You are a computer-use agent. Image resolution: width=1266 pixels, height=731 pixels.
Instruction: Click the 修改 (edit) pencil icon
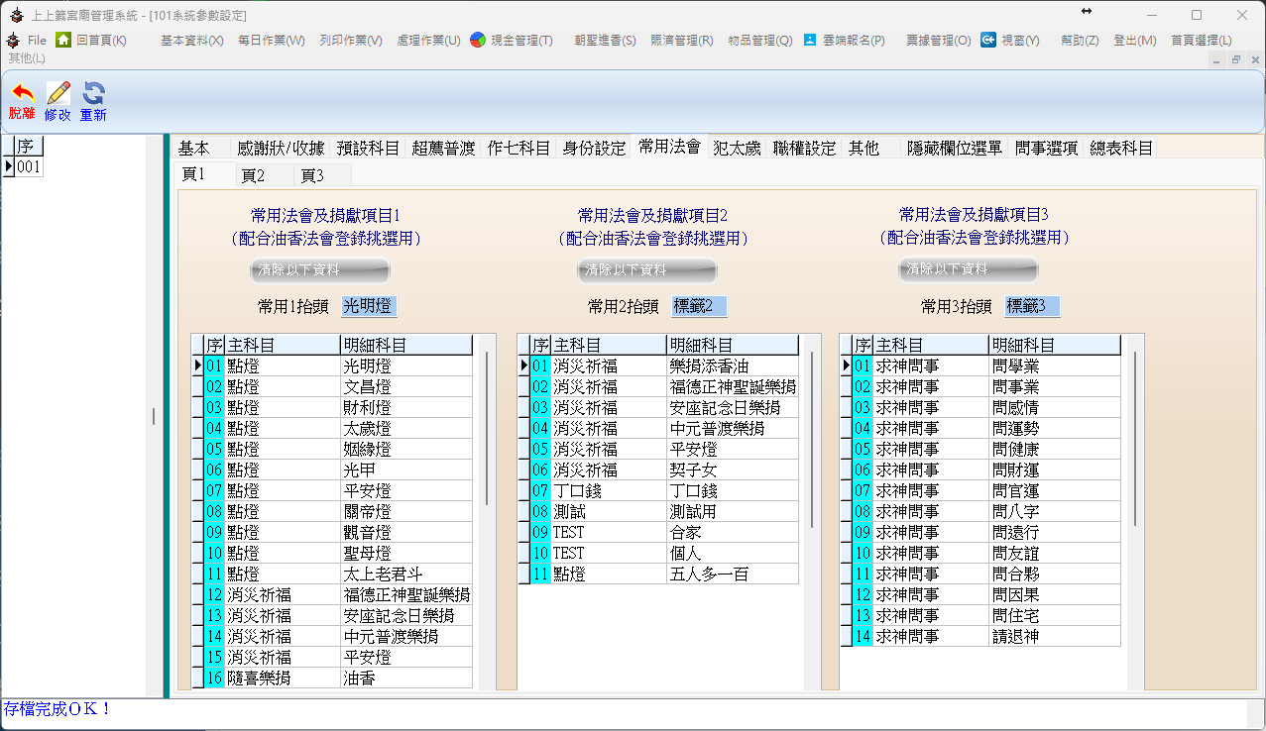tap(58, 94)
